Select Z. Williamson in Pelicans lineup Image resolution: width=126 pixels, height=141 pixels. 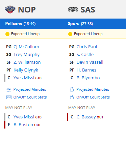[x=27, y=62]
